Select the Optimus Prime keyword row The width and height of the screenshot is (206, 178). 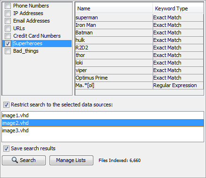click(139, 78)
